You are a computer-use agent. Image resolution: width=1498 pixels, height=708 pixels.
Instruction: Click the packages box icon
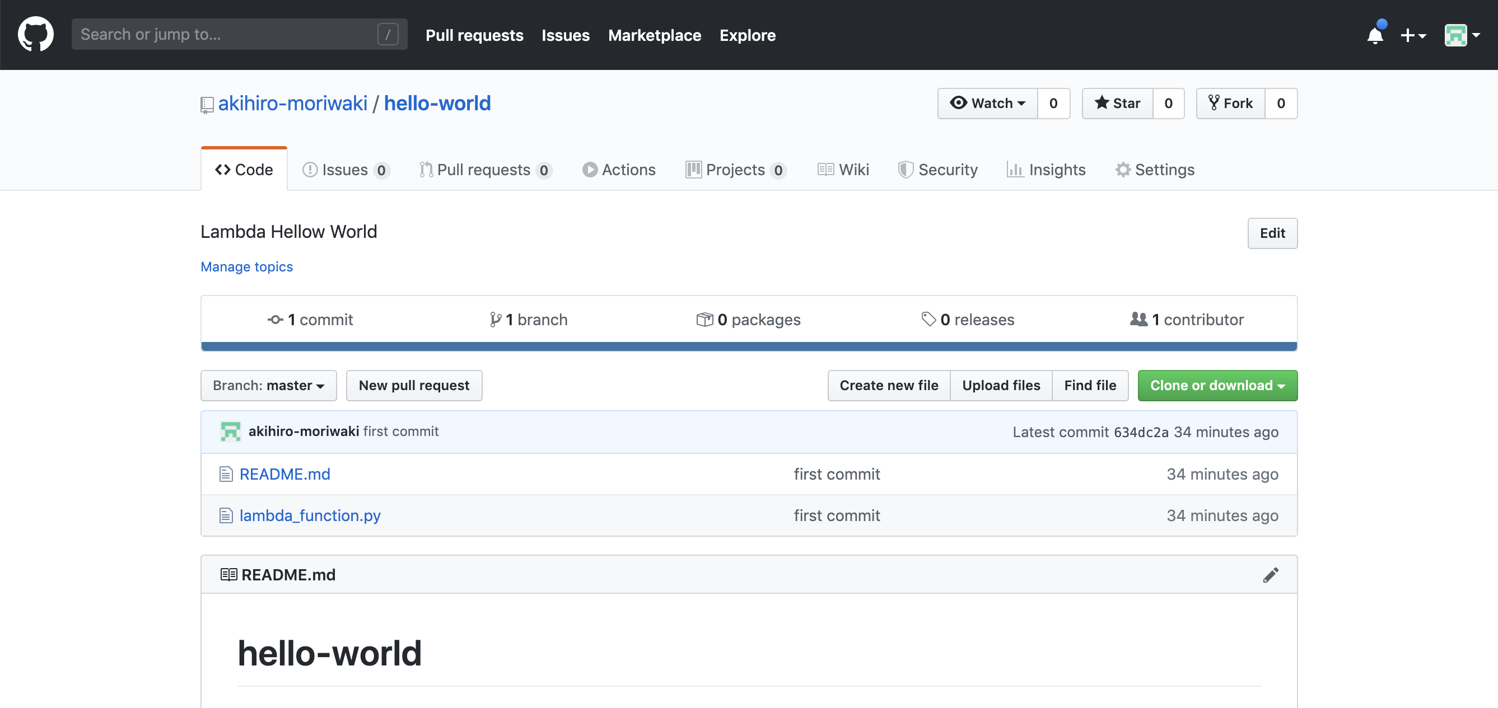(x=704, y=319)
